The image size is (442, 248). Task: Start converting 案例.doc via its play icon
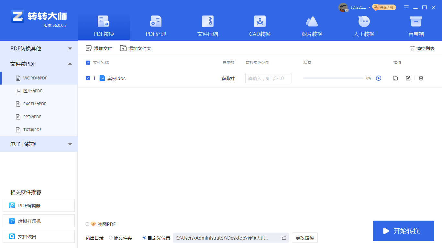[379, 78]
